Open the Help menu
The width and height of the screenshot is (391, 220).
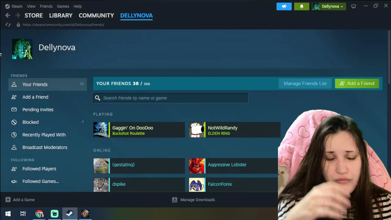(78, 6)
